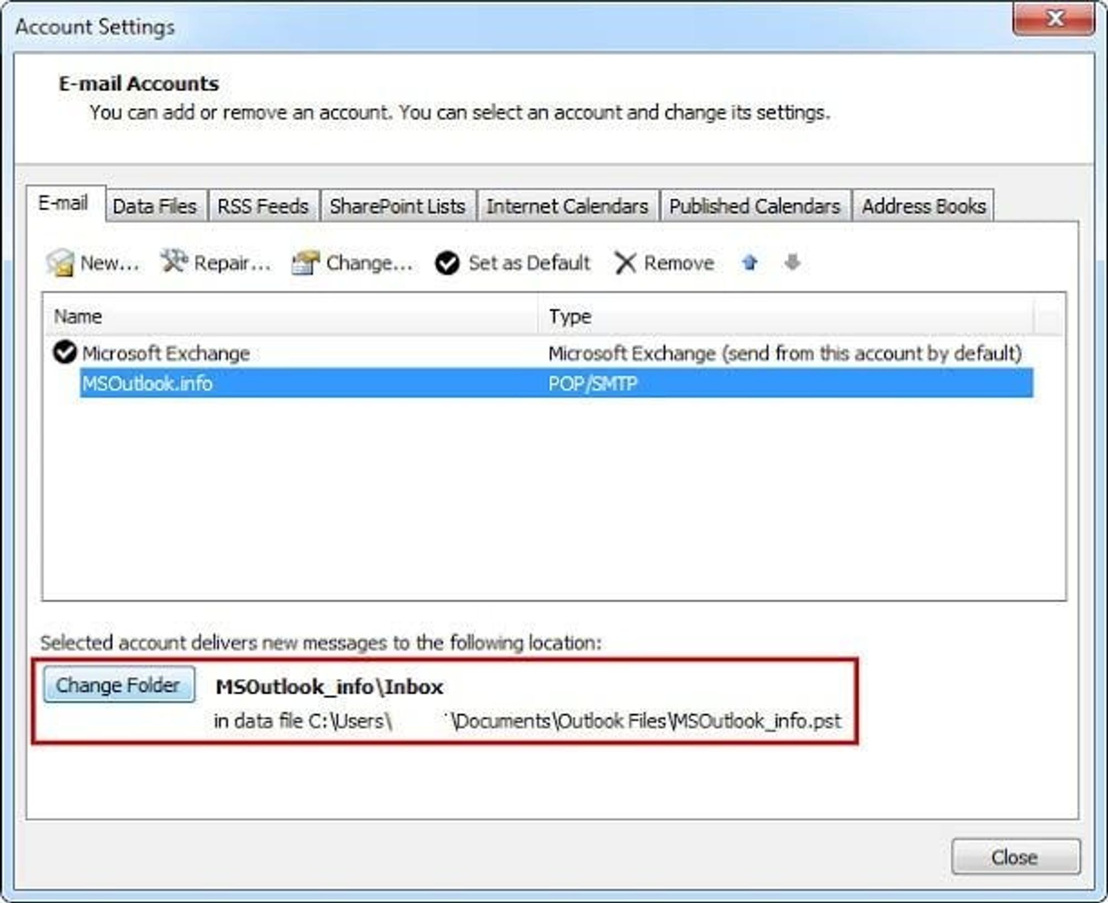Switch to the Data Files tab

click(155, 207)
